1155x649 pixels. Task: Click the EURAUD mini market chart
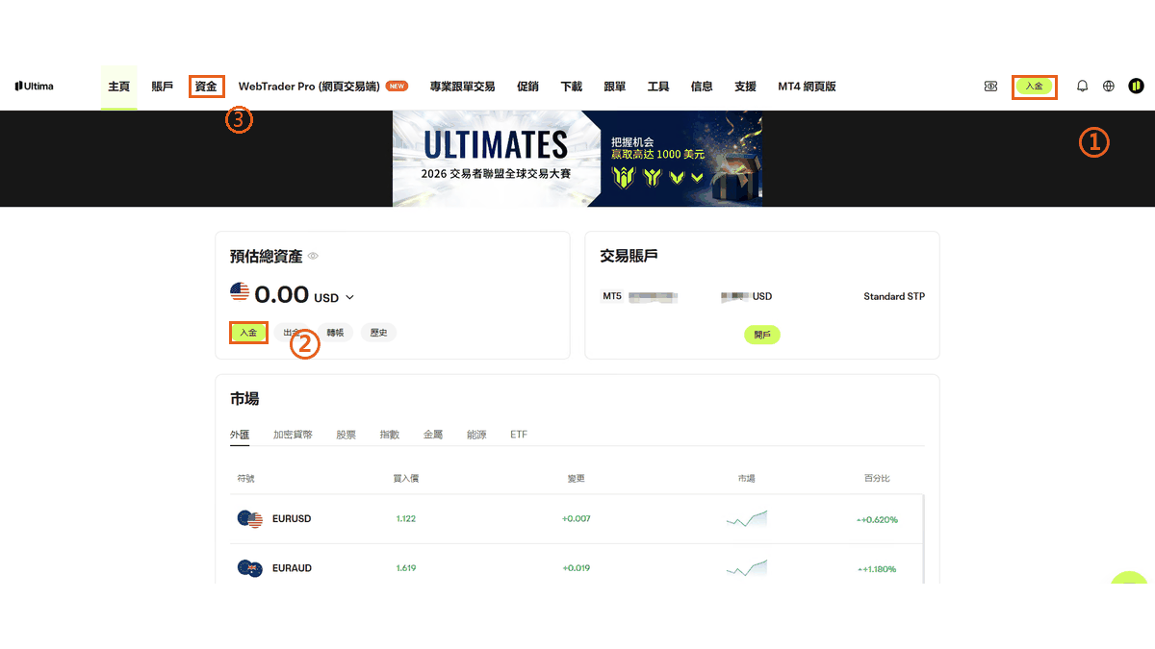tap(746, 568)
